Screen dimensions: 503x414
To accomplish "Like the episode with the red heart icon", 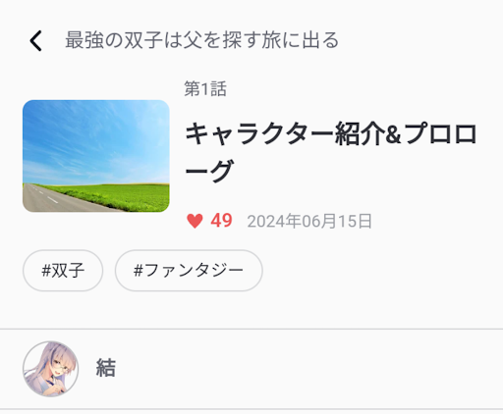I will point(195,221).
